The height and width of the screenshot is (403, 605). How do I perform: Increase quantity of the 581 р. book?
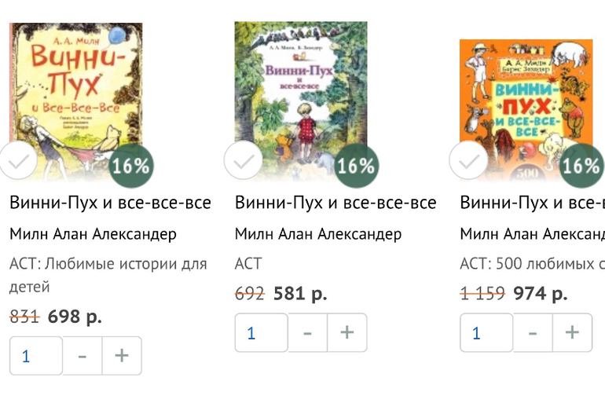pos(346,332)
